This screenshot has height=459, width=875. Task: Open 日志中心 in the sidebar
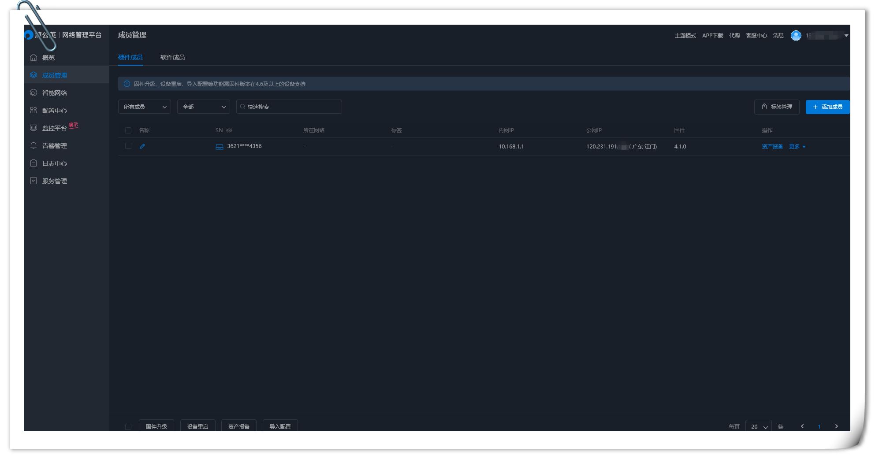[x=54, y=163]
